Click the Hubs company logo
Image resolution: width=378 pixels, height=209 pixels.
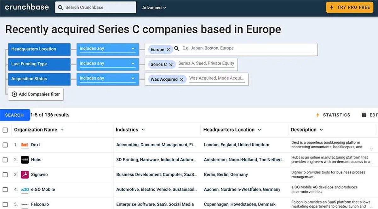point(25,160)
